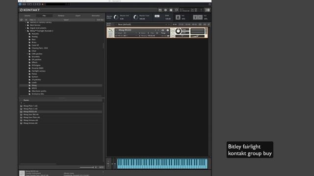
Task: Toggle the solo S button on Moog REZZZ
Action: click(x=173, y=30)
